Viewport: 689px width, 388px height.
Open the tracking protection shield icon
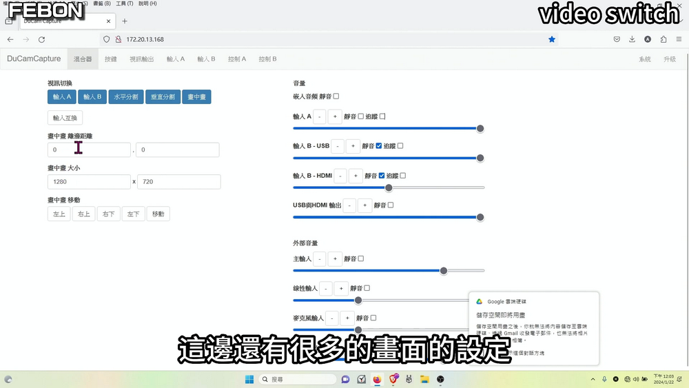pyautogui.click(x=106, y=39)
